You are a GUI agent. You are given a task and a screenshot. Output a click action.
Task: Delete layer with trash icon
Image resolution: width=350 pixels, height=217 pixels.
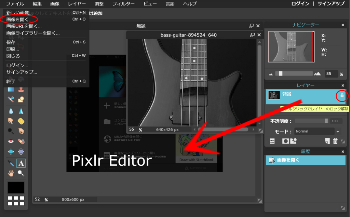pyautogui.click(x=335, y=141)
